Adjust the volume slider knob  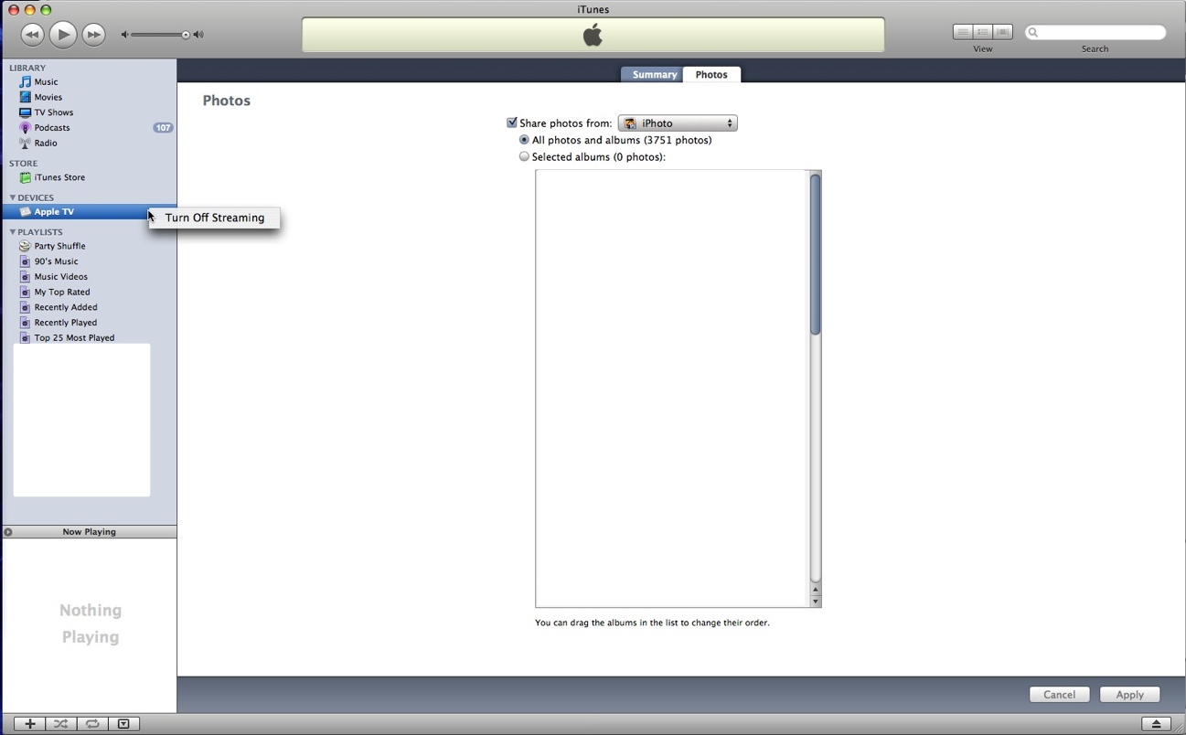point(186,35)
